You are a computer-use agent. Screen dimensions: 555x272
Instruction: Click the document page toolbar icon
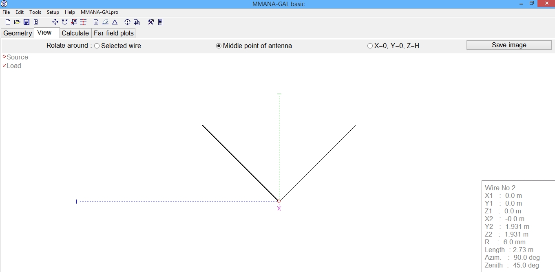96,22
